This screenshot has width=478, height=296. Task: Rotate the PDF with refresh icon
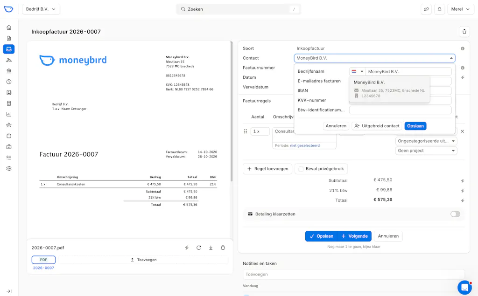point(199,248)
